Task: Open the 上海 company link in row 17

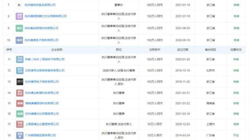Action: point(42,124)
